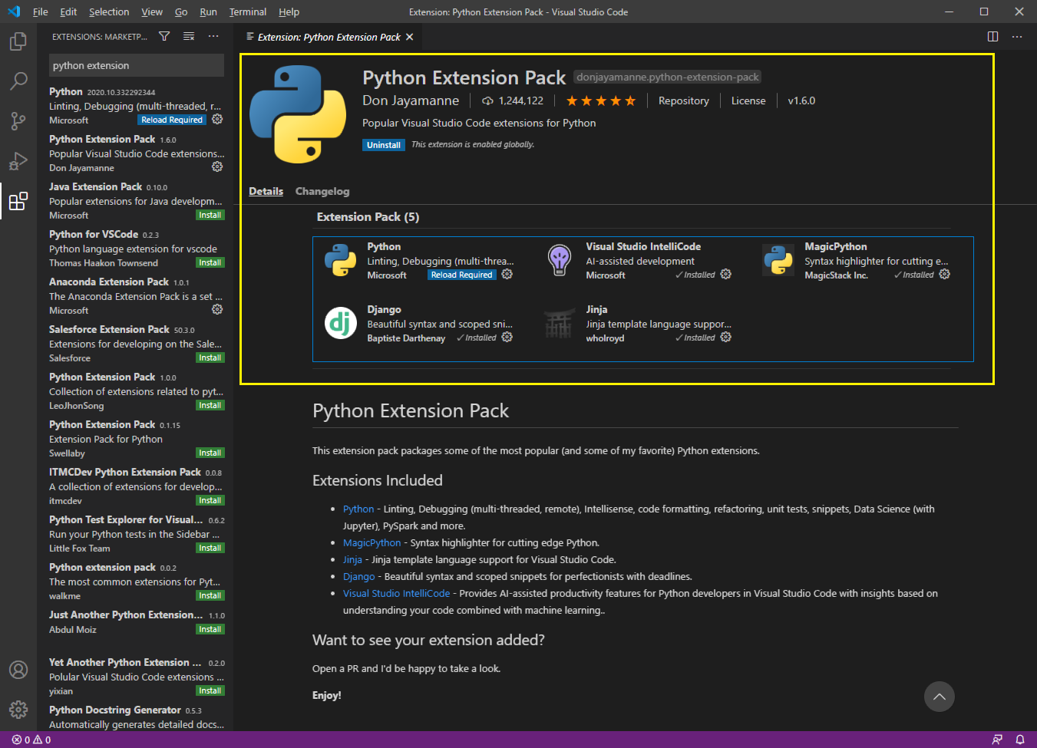
Task: Open the Run and Debug view
Action: click(x=18, y=161)
